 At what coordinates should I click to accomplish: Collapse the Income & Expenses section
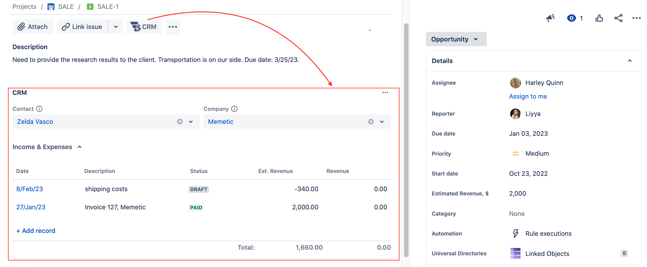pyautogui.click(x=80, y=147)
